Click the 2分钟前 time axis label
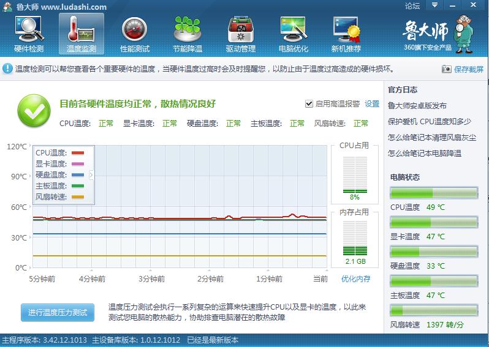The image size is (489, 347). click(x=211, y=279)
